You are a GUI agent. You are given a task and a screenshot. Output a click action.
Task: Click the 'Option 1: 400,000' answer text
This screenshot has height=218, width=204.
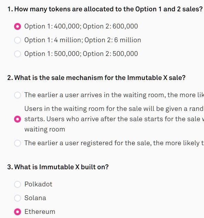(x=81, y=26)
